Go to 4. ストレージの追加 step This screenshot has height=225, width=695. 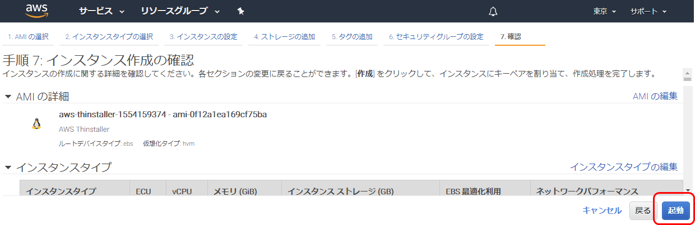pos(284,37)
